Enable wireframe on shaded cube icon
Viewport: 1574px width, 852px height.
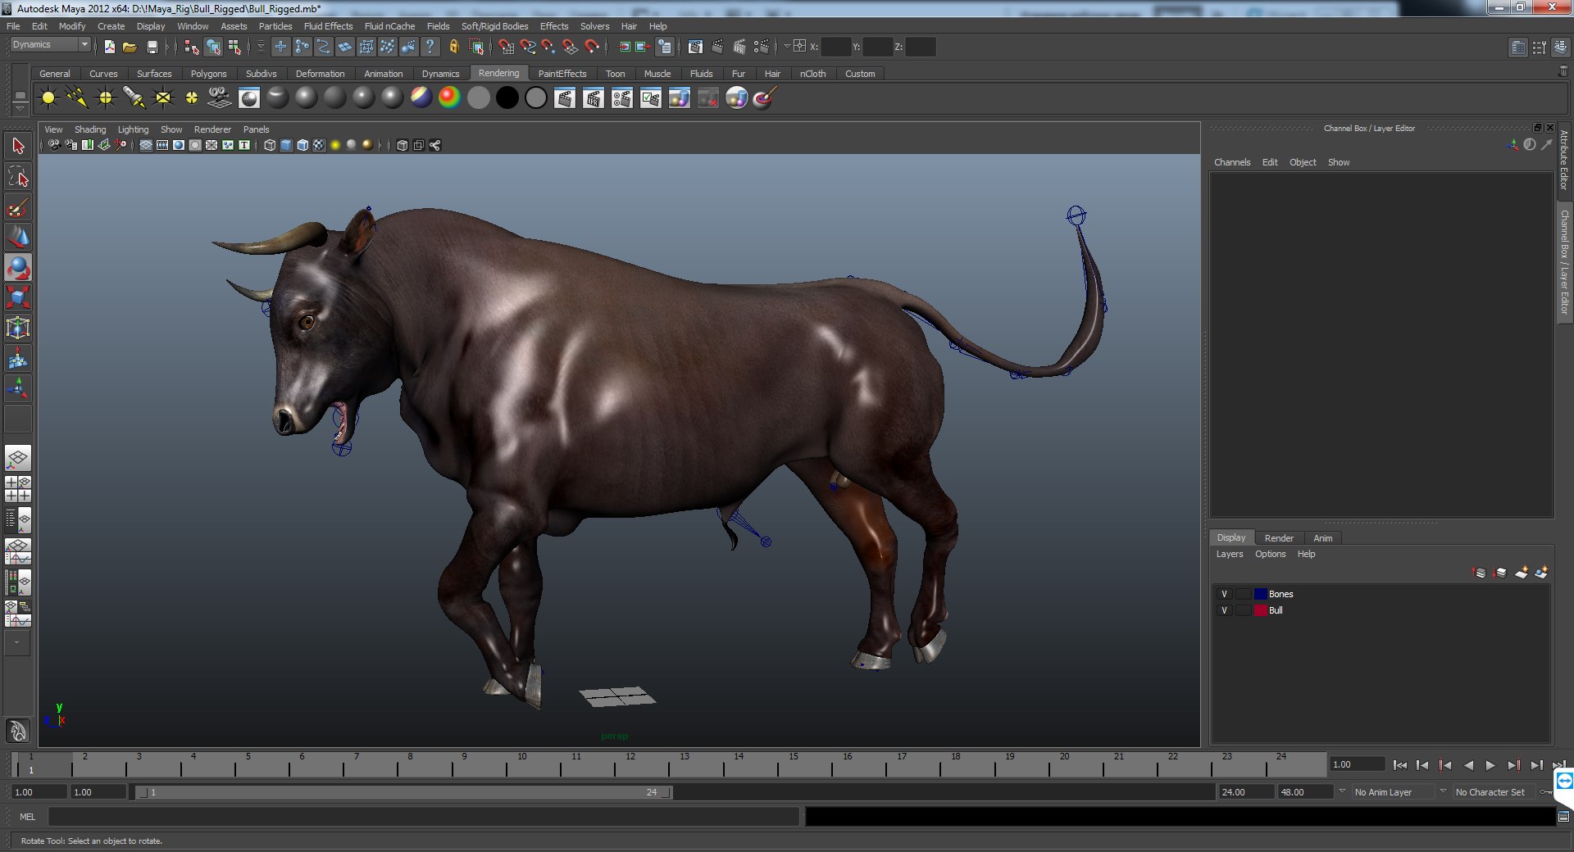[303, 145]
